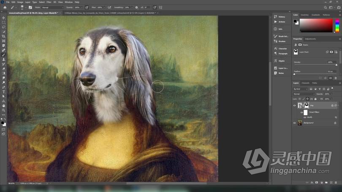Open the Notes panel

(279, 73)
